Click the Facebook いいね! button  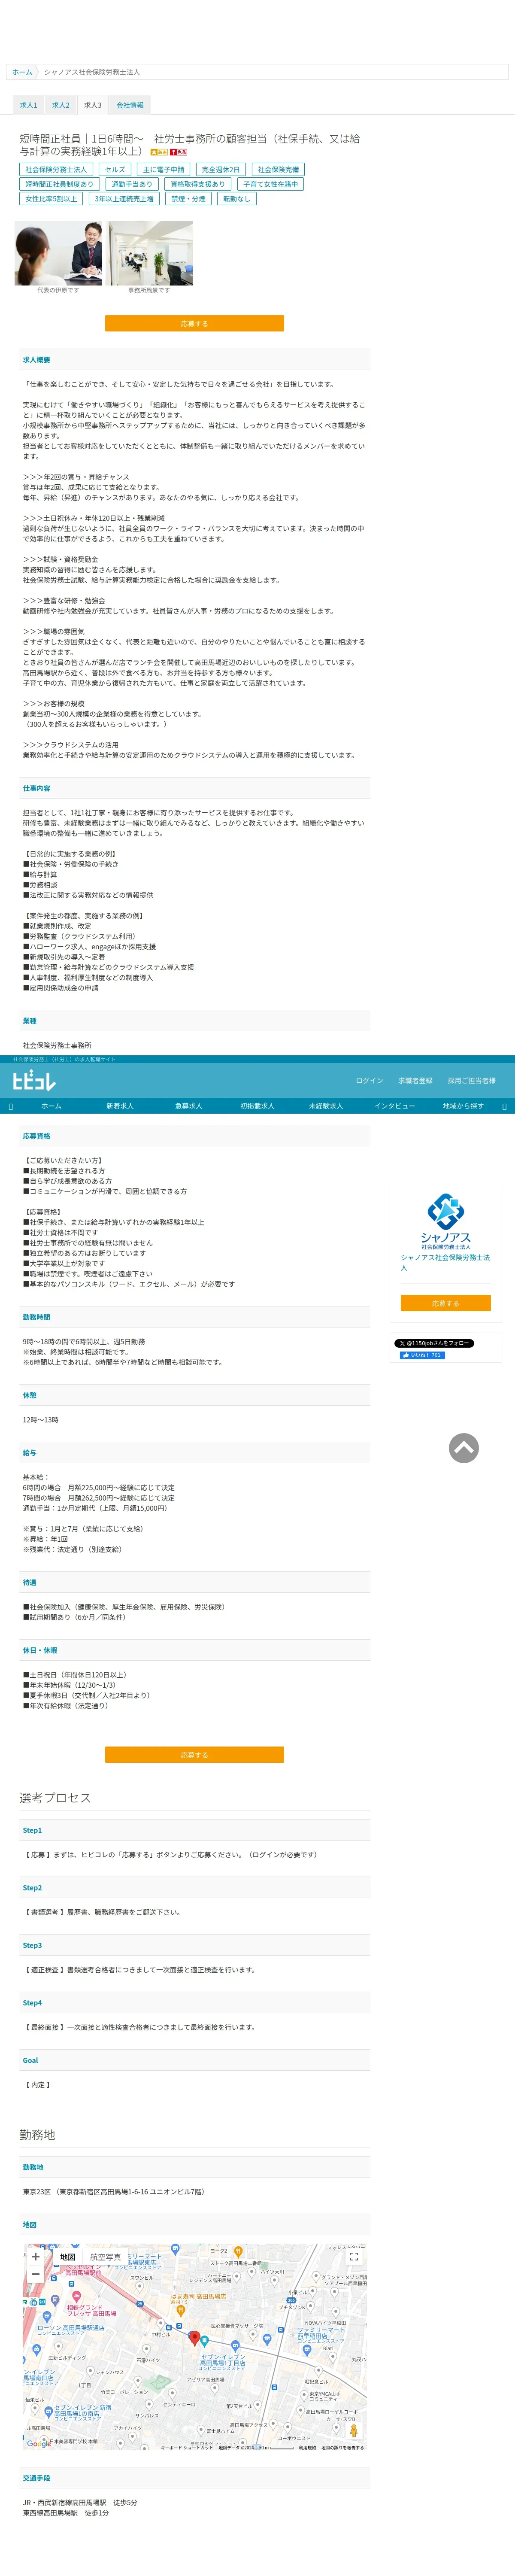pos(422,1355)
